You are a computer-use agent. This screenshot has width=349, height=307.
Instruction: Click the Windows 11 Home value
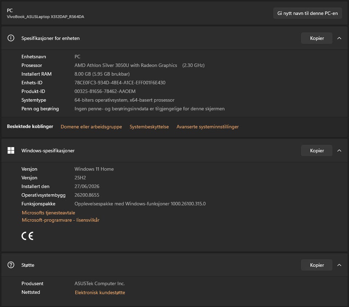click(94, 169)
